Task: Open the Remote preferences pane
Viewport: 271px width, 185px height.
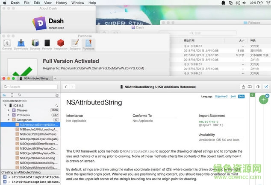Action: click(x=47, y=44)
